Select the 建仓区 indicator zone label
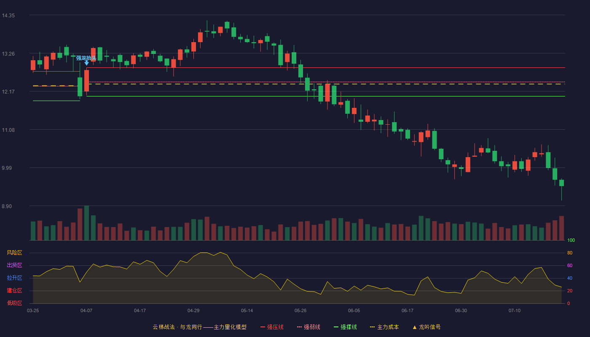 14,291
